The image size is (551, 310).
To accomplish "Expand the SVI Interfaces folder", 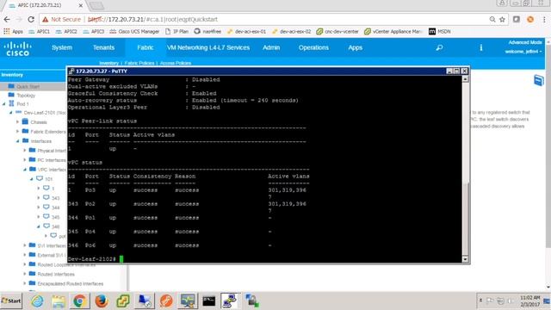I will tap(25, 245).
